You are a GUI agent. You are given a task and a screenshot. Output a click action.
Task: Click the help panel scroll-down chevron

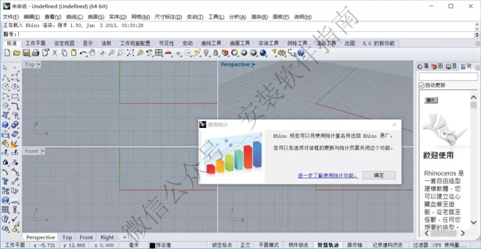tap(473, 222)
